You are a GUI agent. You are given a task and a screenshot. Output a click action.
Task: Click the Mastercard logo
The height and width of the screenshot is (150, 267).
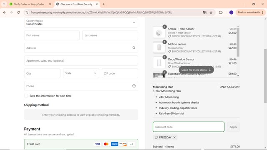[106, 144]
